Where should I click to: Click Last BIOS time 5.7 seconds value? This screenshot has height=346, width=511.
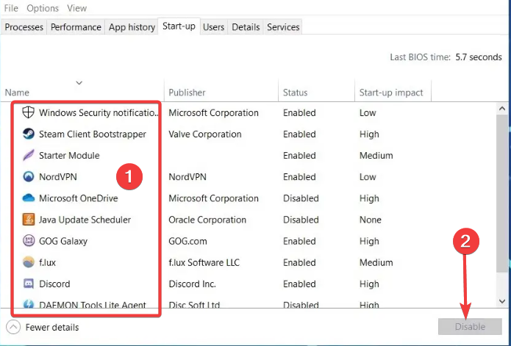479,57
